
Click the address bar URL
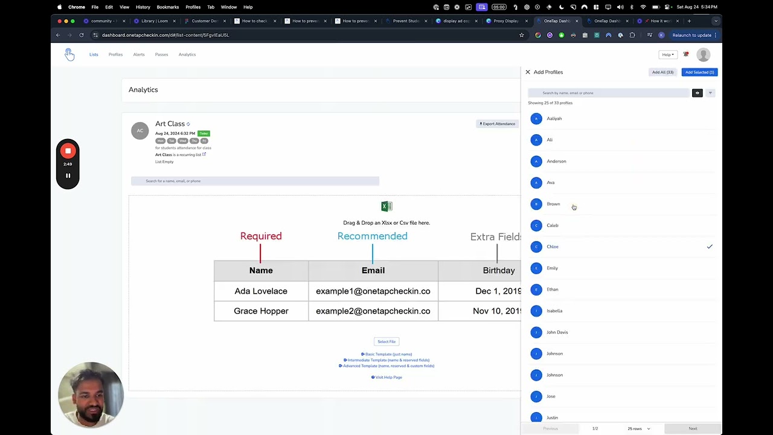[x=165, y=35]
